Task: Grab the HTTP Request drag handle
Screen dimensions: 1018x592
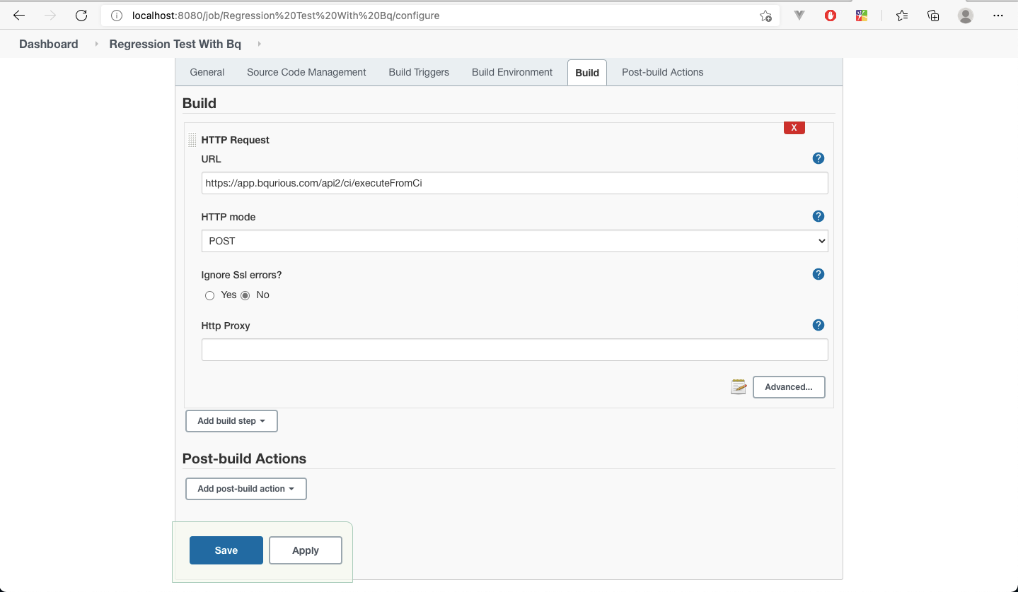Action: click(192, 140)
